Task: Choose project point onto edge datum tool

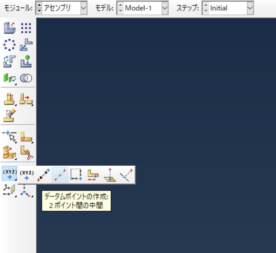Action: point(126,175)
